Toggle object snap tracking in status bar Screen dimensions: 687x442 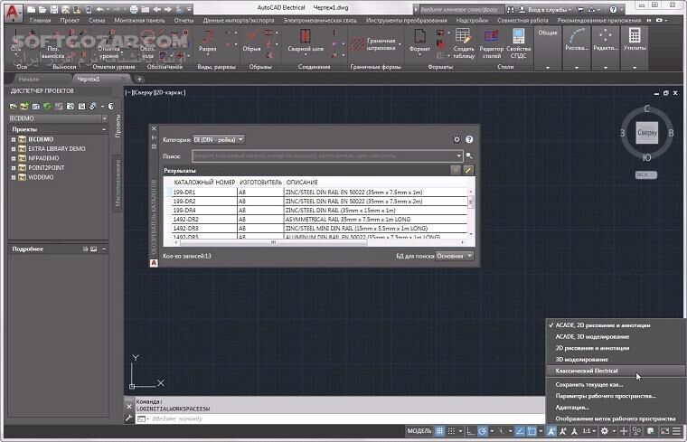[x=519, y=431]
